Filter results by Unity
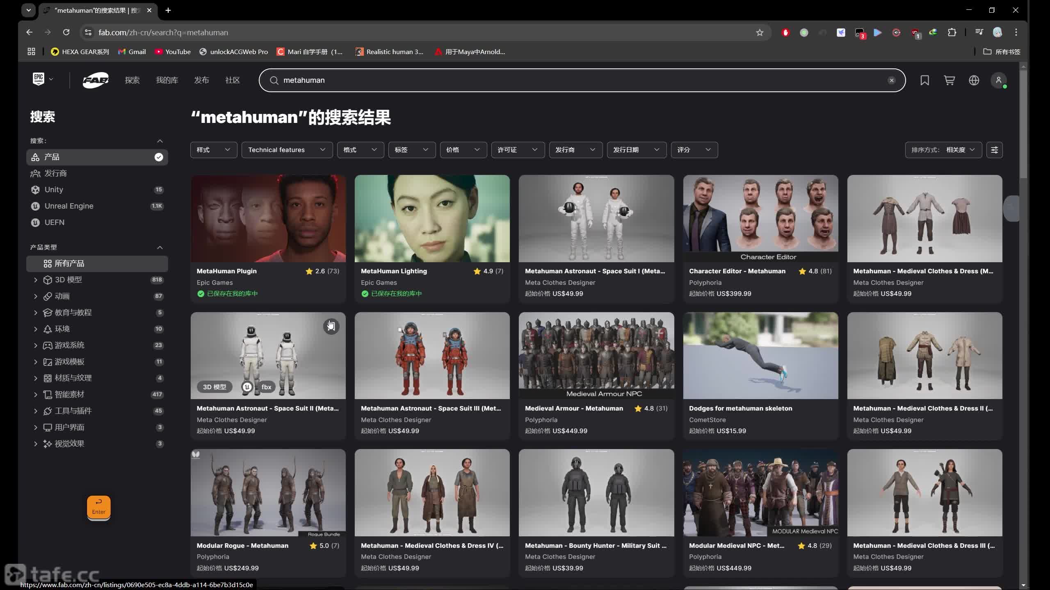This screenshot has width=1050, height=590. click(97, 190)
